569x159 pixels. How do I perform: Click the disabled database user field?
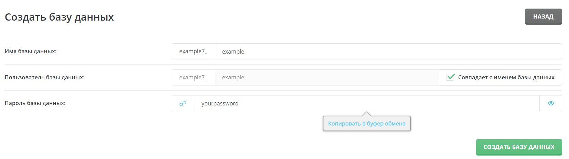pyautogui.click(x=327, y=78)
